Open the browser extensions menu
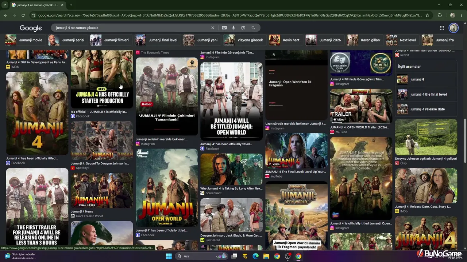 pos(440,15)
